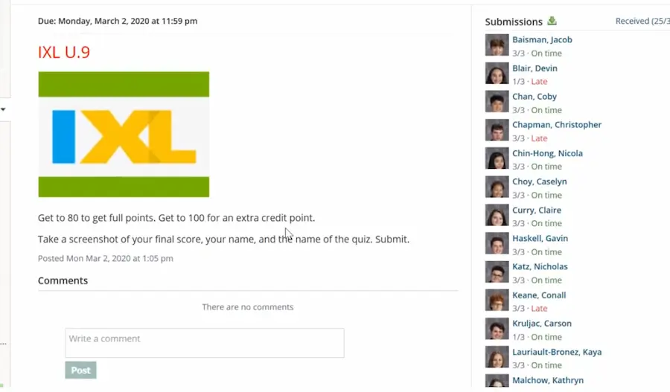
Task: Click the Write a comment field
Action: coord(204,343)
